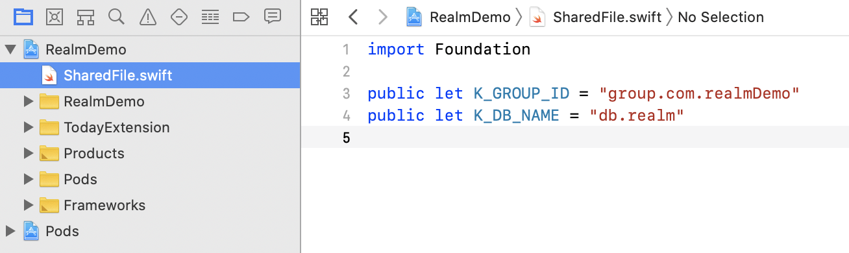Click the K_DB_NAME constant name
849x253 pixels.
(x=517, y=116)
